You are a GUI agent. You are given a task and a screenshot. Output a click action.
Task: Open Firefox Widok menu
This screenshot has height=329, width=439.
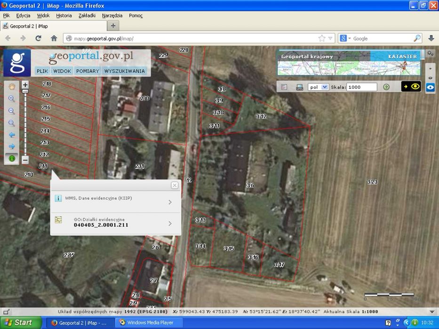(x=43, y=16)
